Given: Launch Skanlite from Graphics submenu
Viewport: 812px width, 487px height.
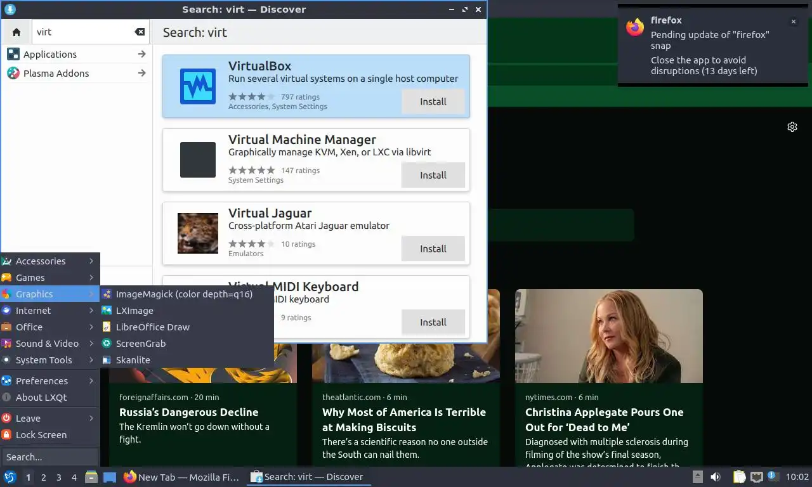Looking at the screenshot, I should (x=187, y=360).
